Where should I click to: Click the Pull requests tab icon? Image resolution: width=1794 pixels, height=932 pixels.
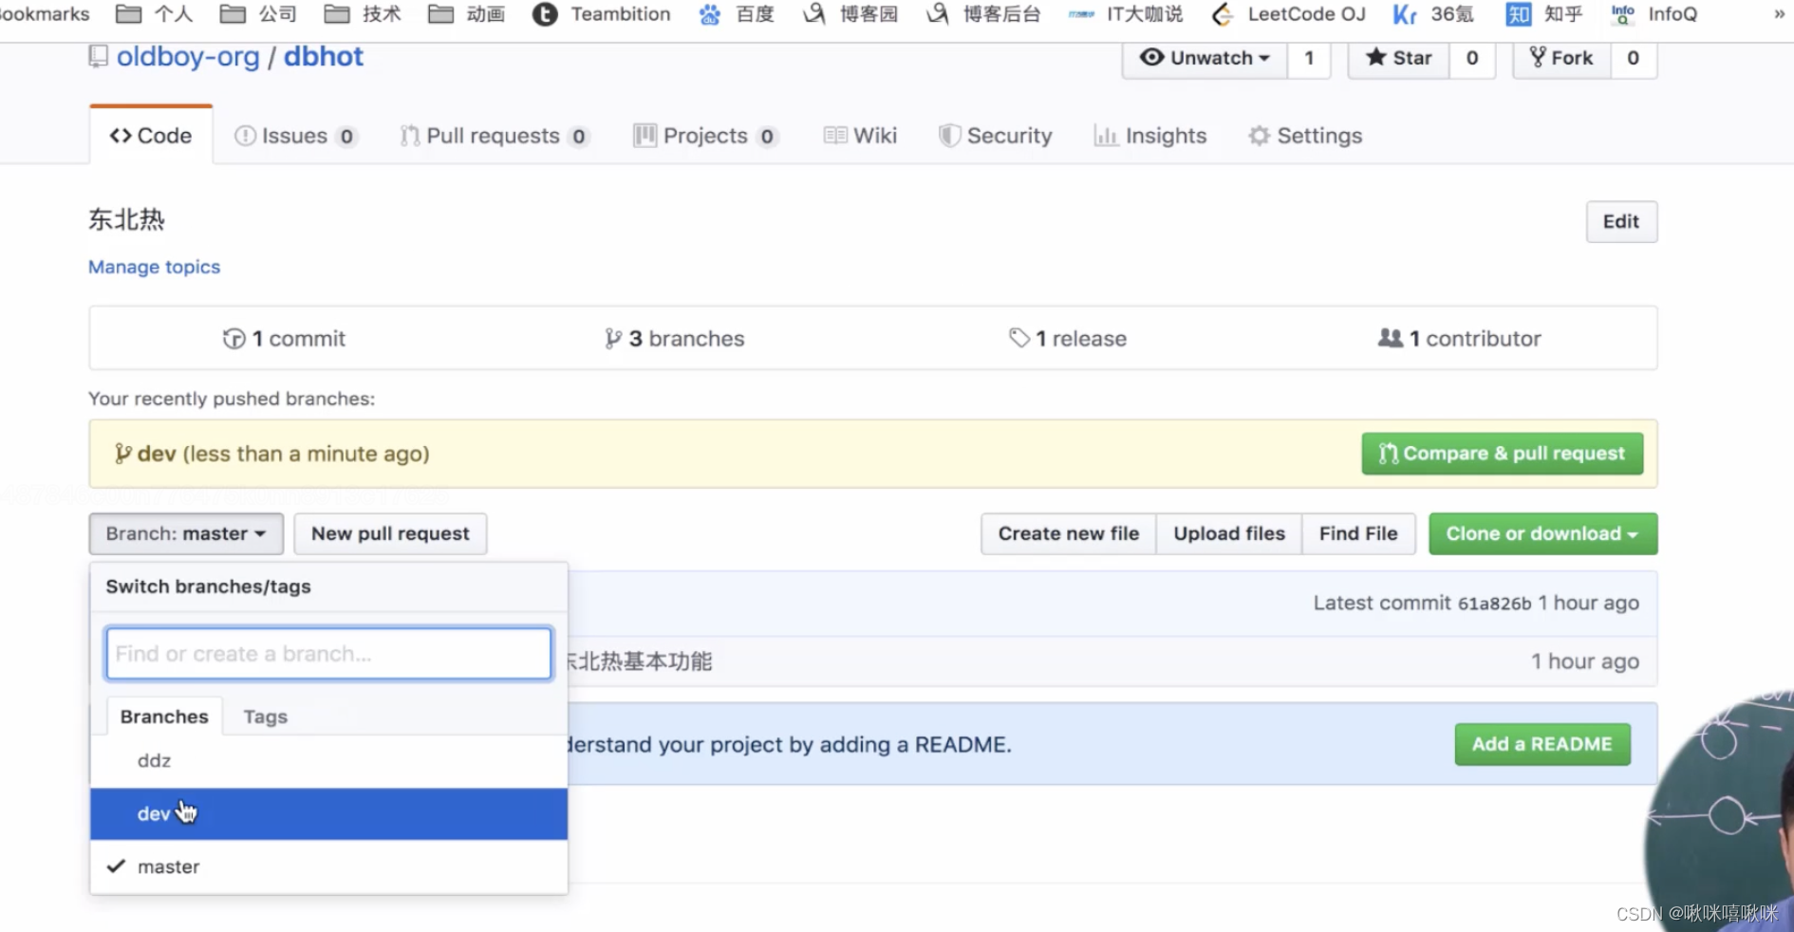point(409,136)
